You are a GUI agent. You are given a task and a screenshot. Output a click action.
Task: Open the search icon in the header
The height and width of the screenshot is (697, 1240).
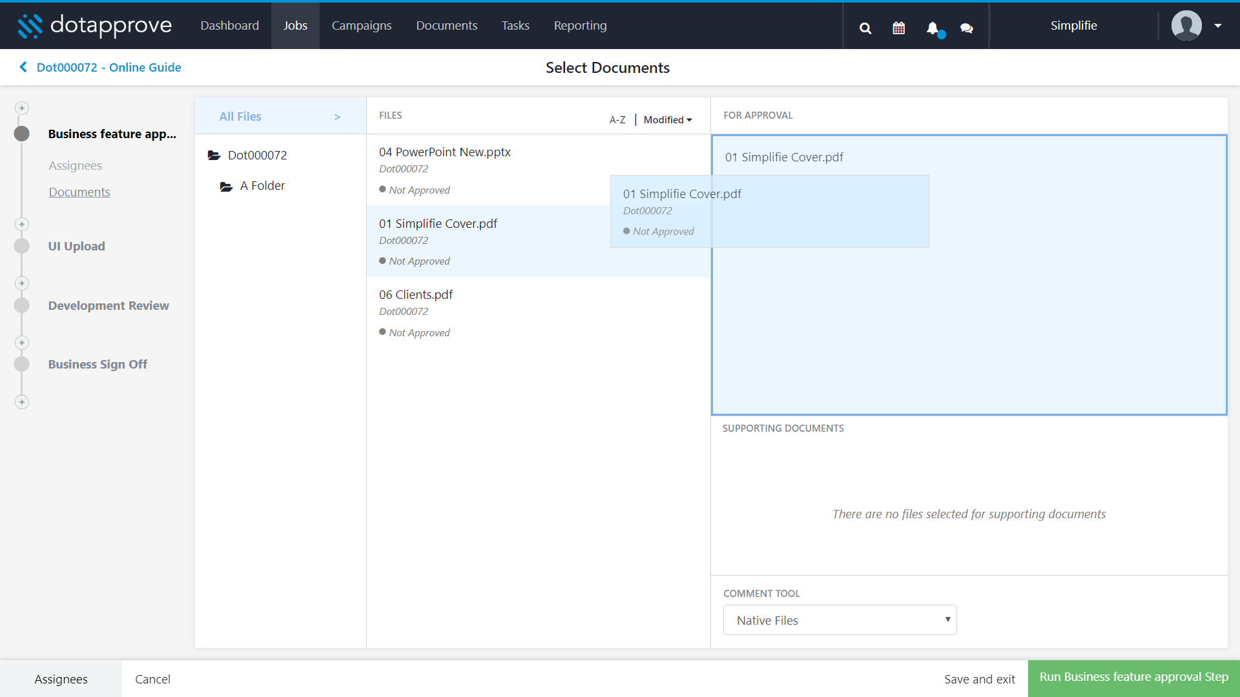[865, 28]
